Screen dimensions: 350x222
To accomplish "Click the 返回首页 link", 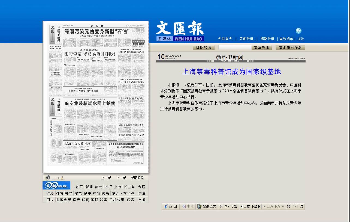I will [225, 39].
